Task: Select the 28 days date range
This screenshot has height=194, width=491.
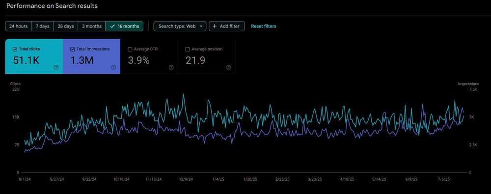Action: coord(66,26)
